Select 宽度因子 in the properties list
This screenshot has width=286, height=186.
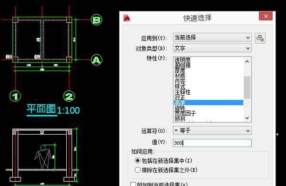pyautogui.click(x=185, y=113)
